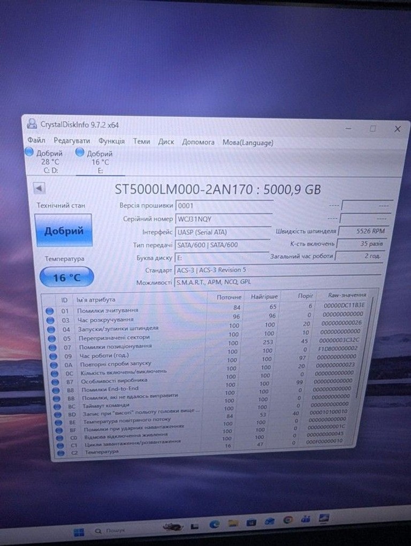Select the Час роботи (год.) attribute row
The height and width of the screenshot is (546, 411).
205,353
